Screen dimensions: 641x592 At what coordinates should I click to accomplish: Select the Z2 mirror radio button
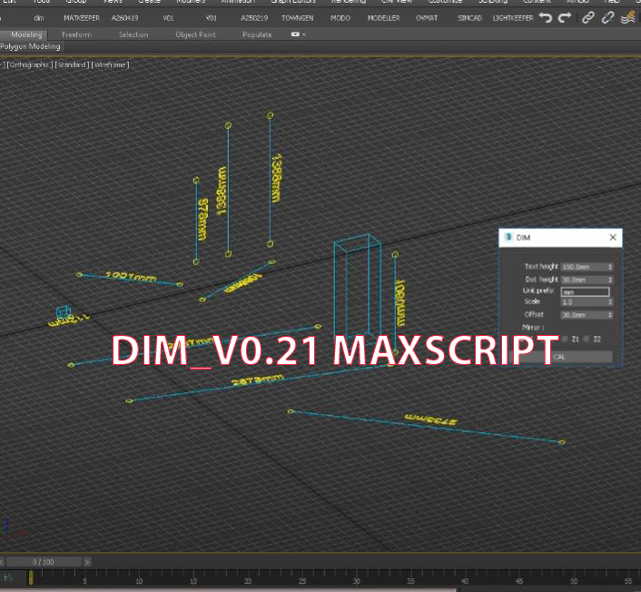(587, 339)
